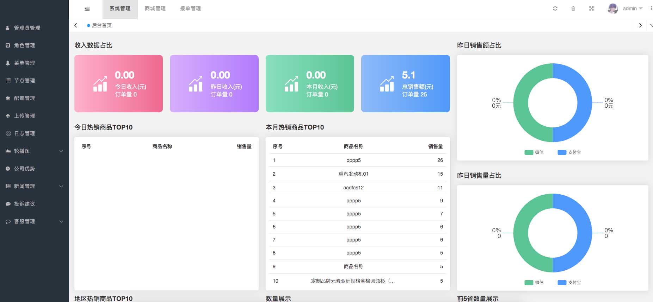Open 日志管理 in the sidebar

pos(24,133)
